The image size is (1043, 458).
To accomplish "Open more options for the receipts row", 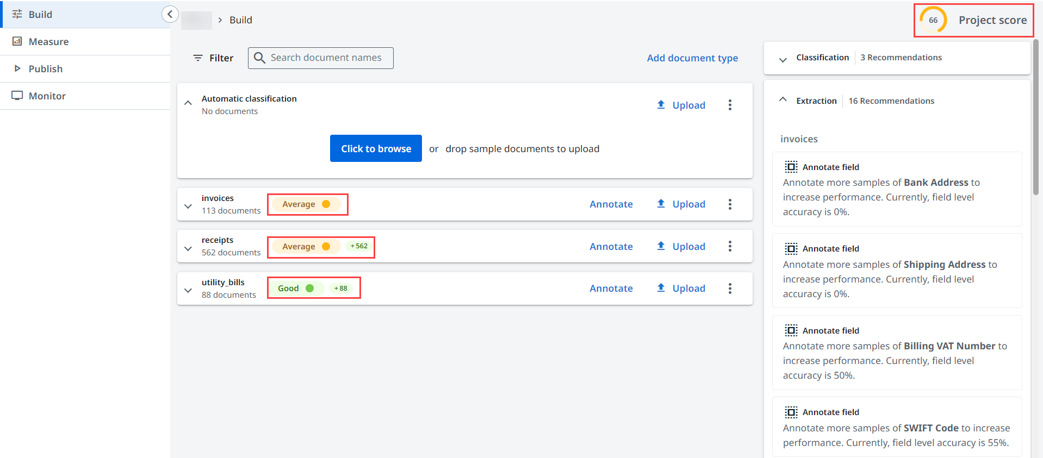I will pyautogui.click(x=730, y=247).
